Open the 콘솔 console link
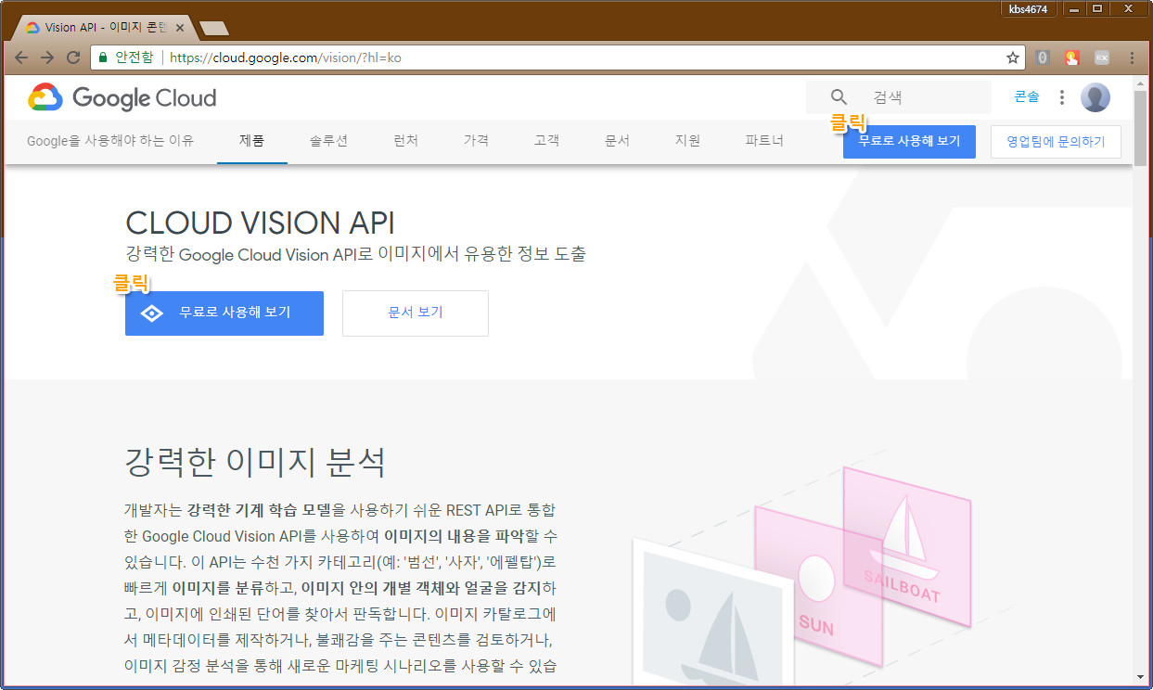 click(x=1027, y=97)
